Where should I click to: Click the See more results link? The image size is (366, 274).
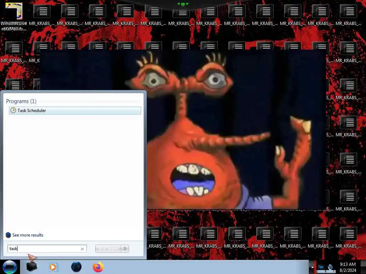pyautogui.click(x=28, y=235)
